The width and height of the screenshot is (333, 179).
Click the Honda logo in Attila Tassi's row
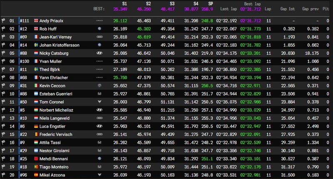pyautogui.click(x=99, y=142)
